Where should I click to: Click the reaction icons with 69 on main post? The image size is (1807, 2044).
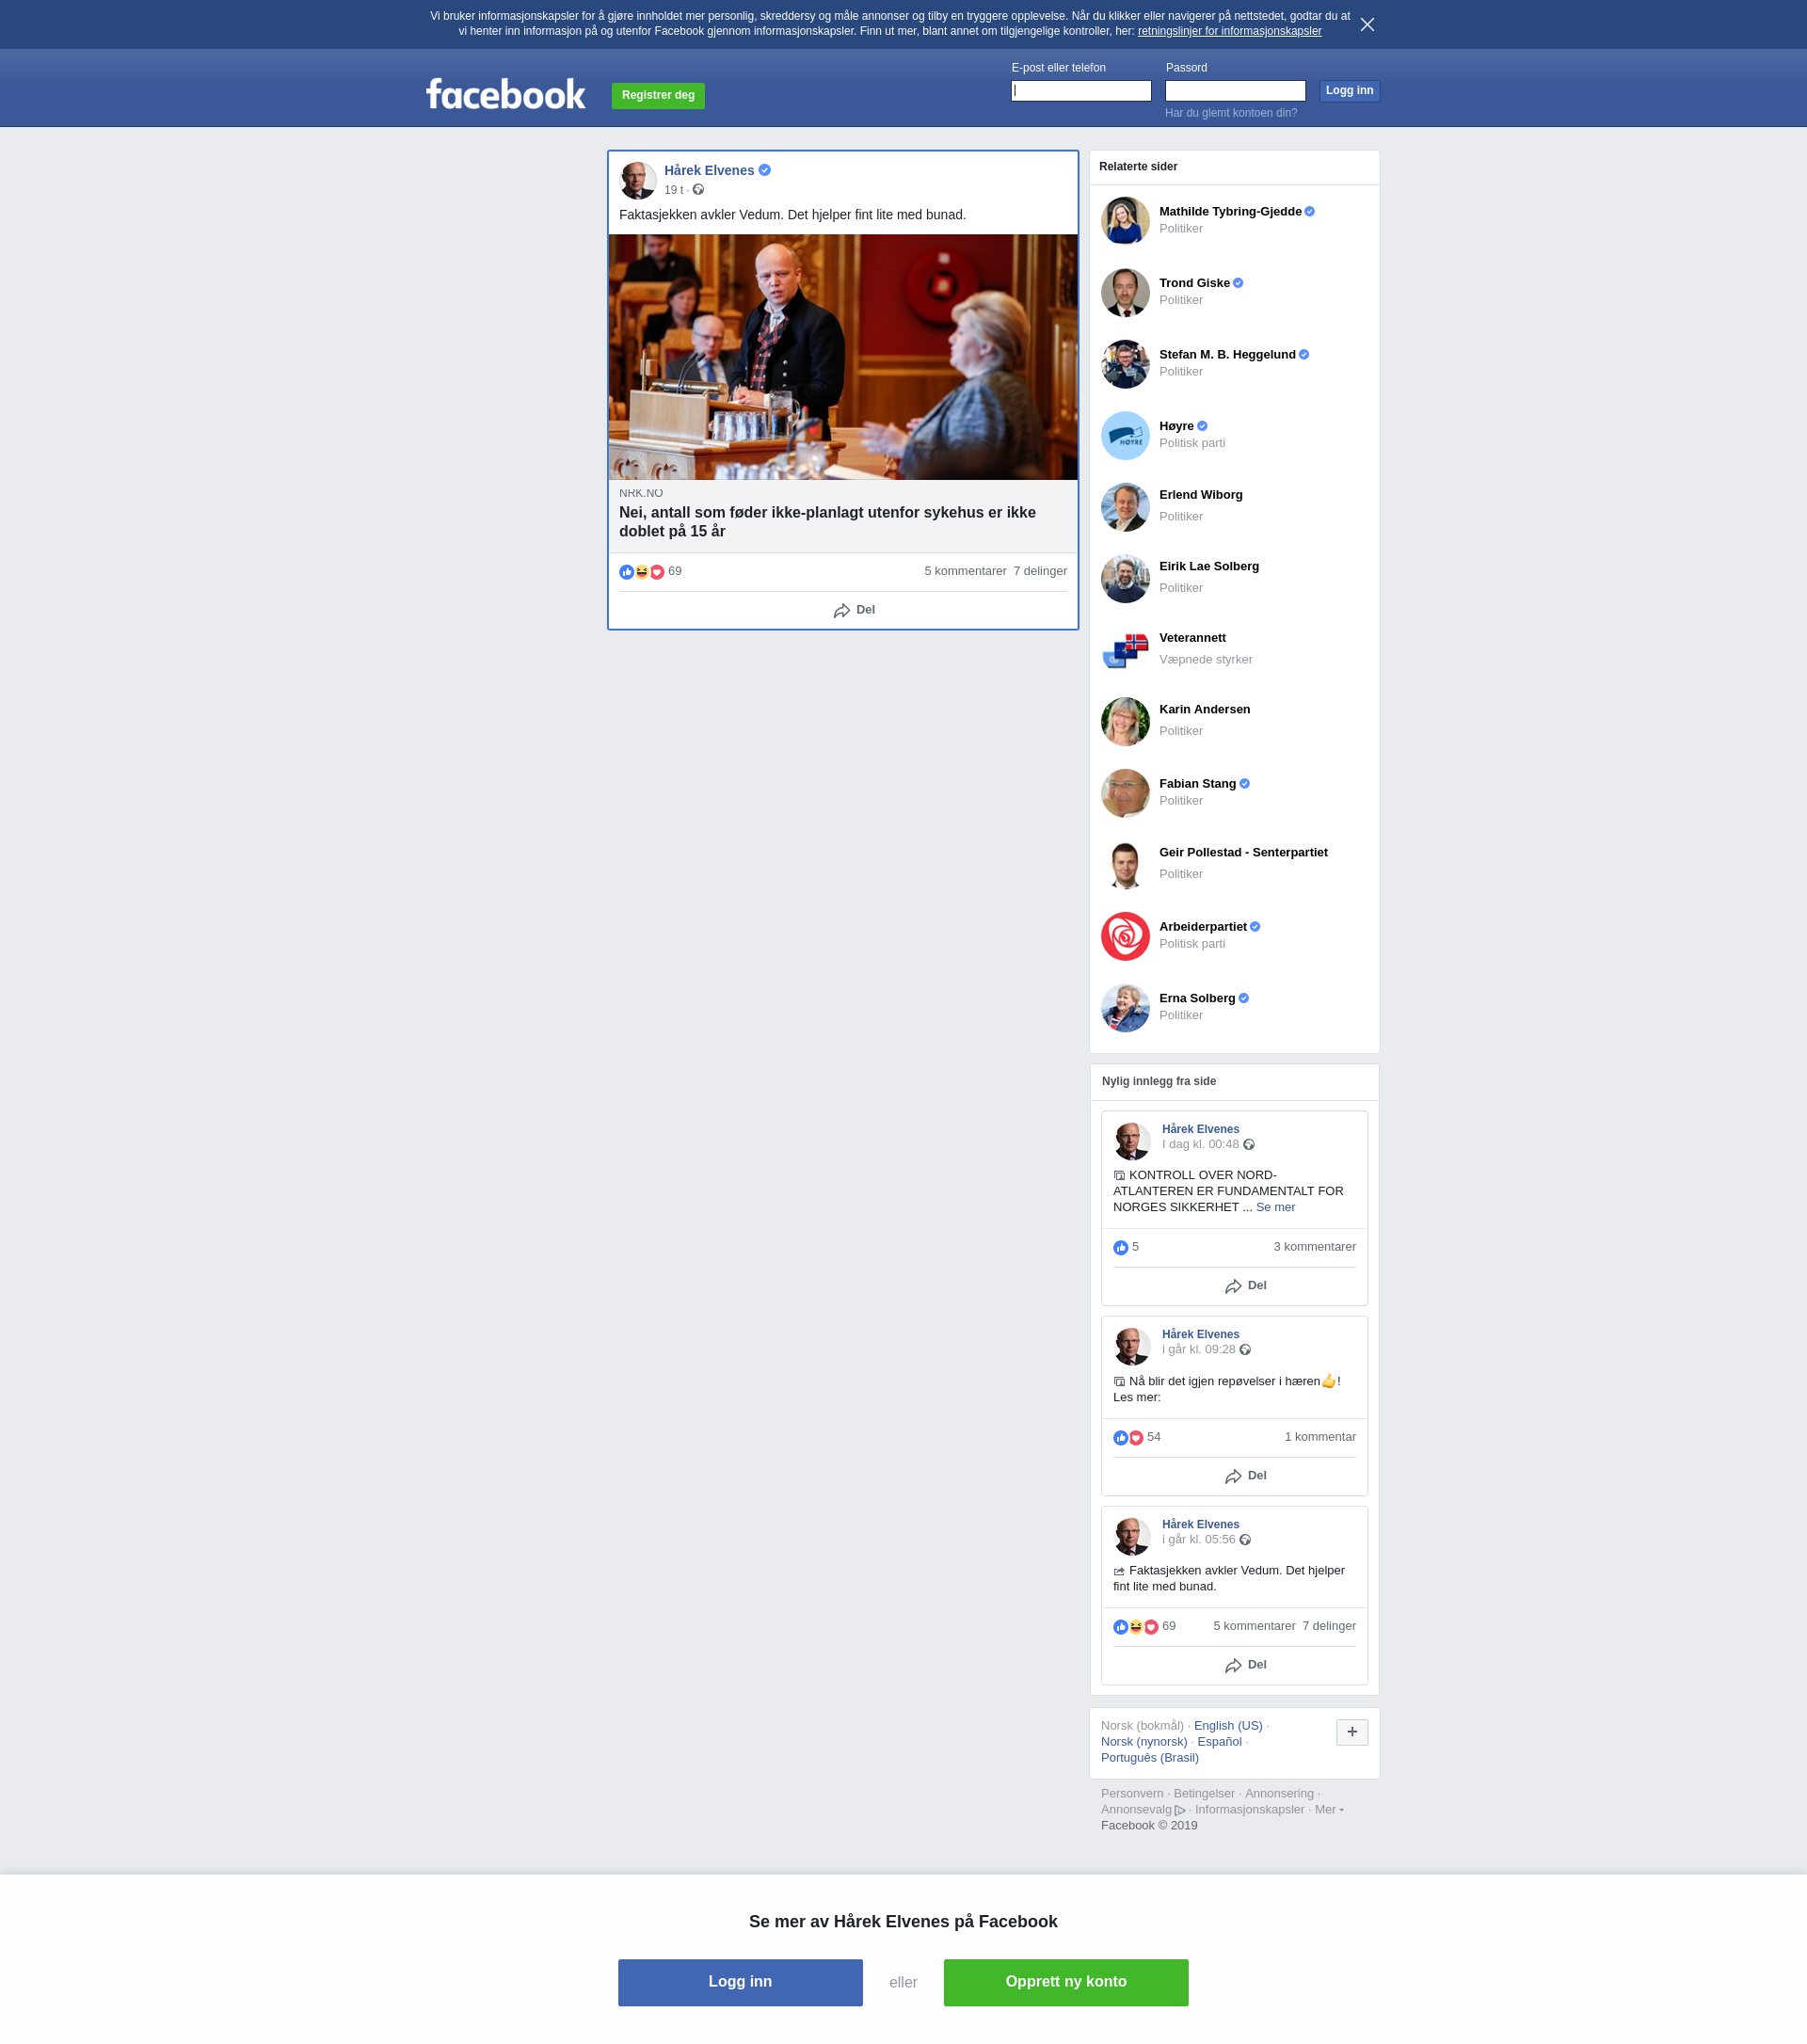click(650, 572)
